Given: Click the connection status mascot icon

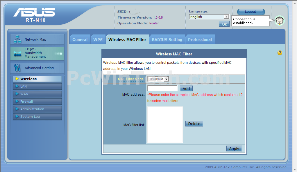Looking at the screenshot, I should click(279, 21).
